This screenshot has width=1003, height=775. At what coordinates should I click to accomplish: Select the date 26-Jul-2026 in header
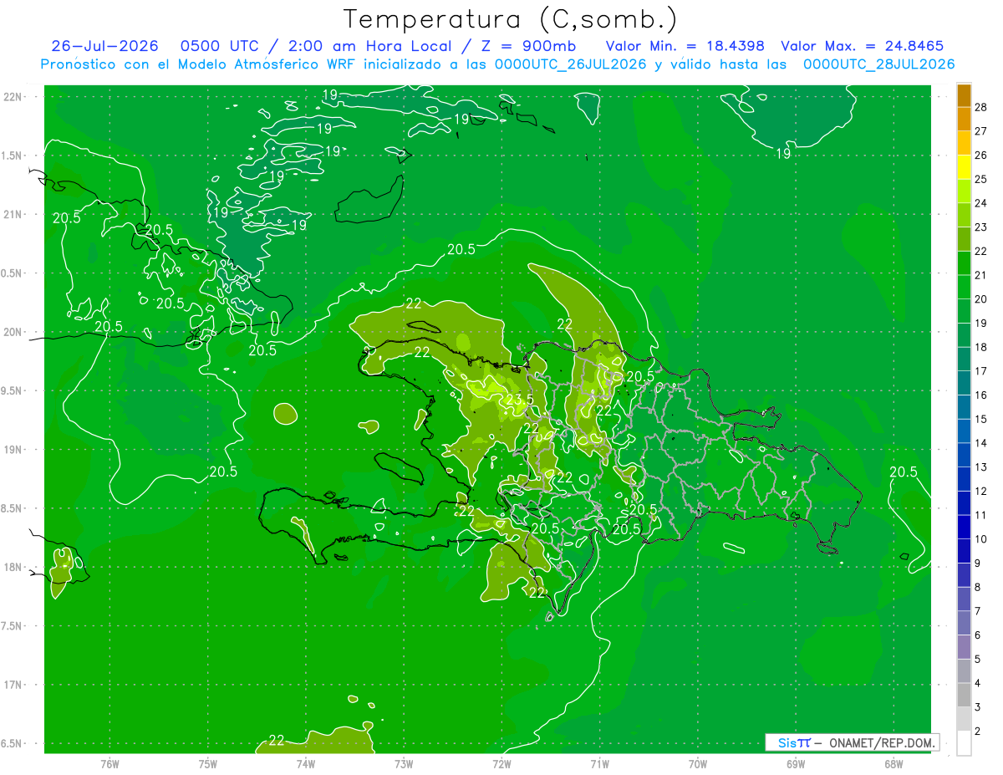(104, 45)
